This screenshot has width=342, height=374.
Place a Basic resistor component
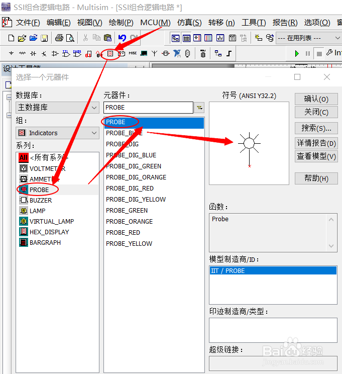pyautogui.click(x=22, y=53)
